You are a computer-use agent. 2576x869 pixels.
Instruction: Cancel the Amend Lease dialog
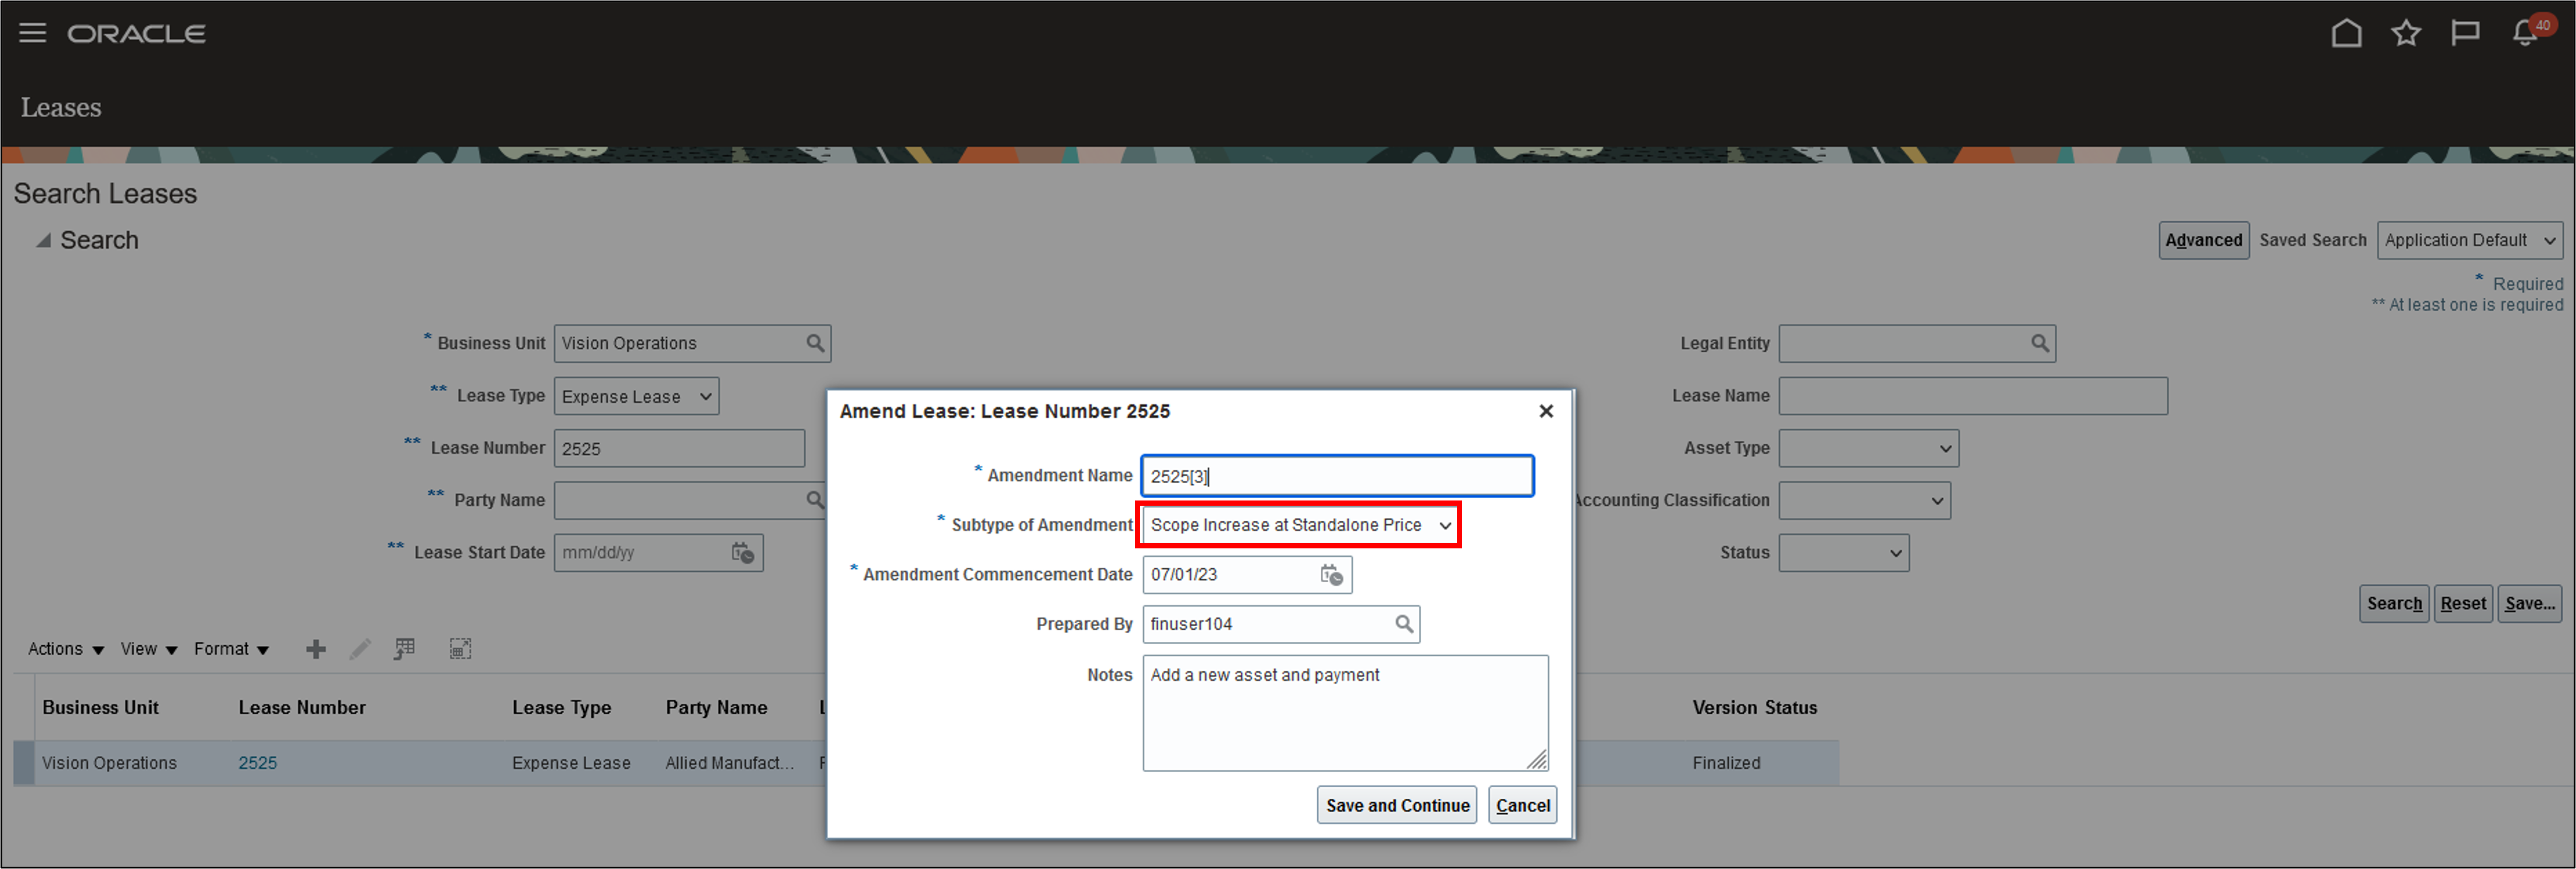pyautogui.click(x=1521, y=806)
